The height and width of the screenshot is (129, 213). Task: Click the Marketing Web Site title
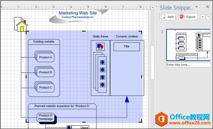tap(78, 13)
